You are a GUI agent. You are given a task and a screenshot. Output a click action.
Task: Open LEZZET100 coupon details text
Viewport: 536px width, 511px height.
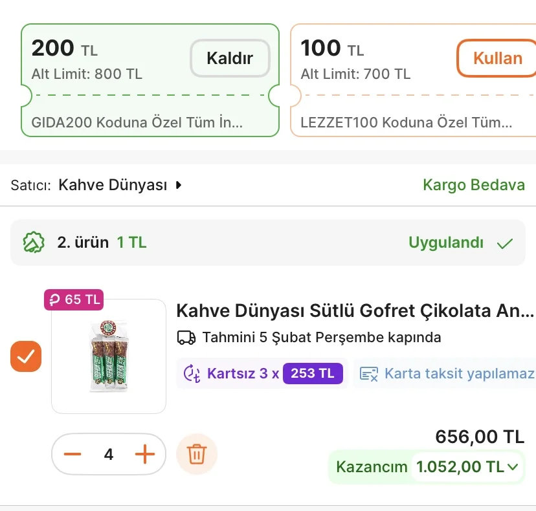point(406,122)
